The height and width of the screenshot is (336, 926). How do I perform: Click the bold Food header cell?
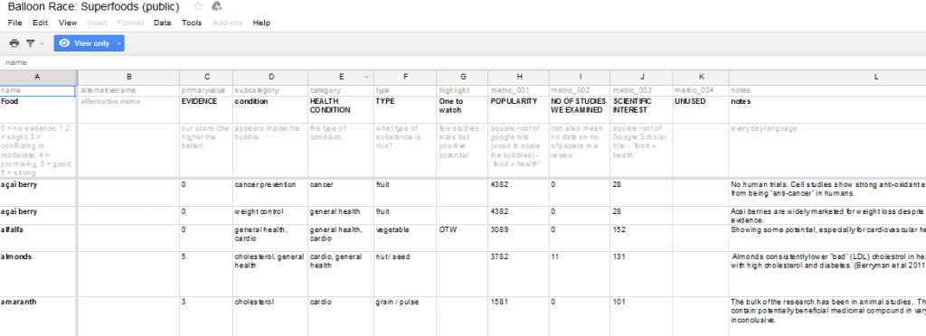pos(38,109)
